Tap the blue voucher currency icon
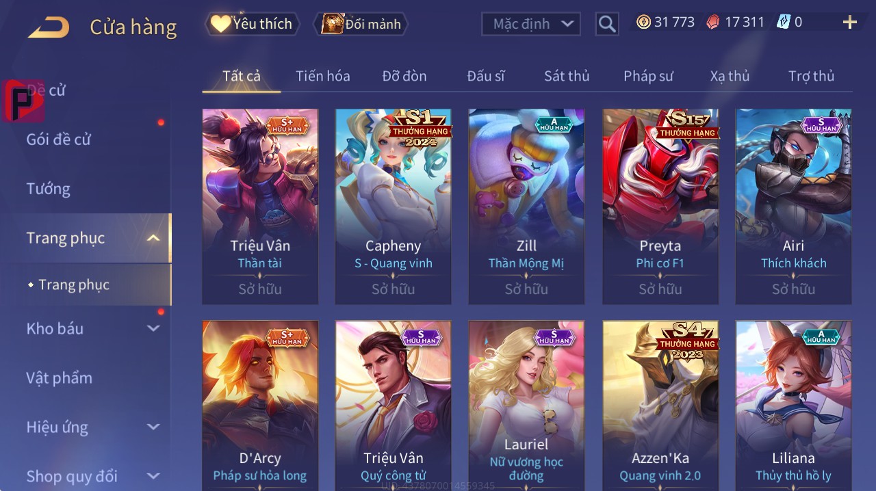This screenshot has width=876, height=491. [x=783, y=22]
